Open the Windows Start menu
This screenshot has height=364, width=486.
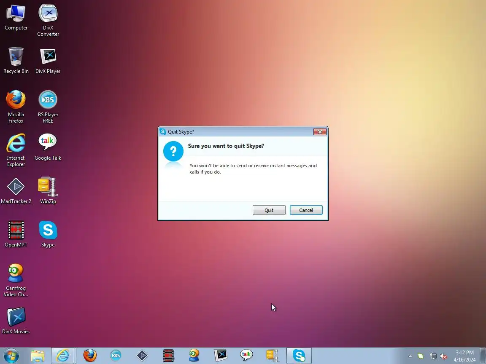11,356
